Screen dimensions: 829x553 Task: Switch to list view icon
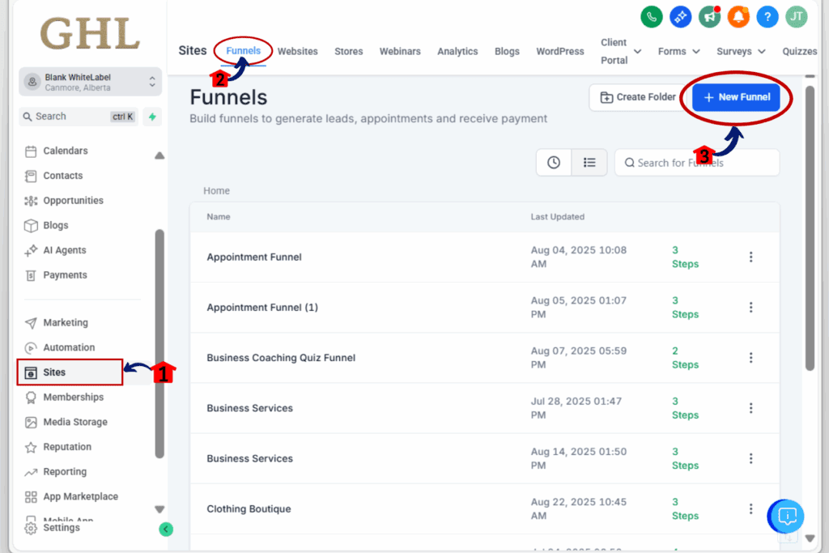[589, 163]
